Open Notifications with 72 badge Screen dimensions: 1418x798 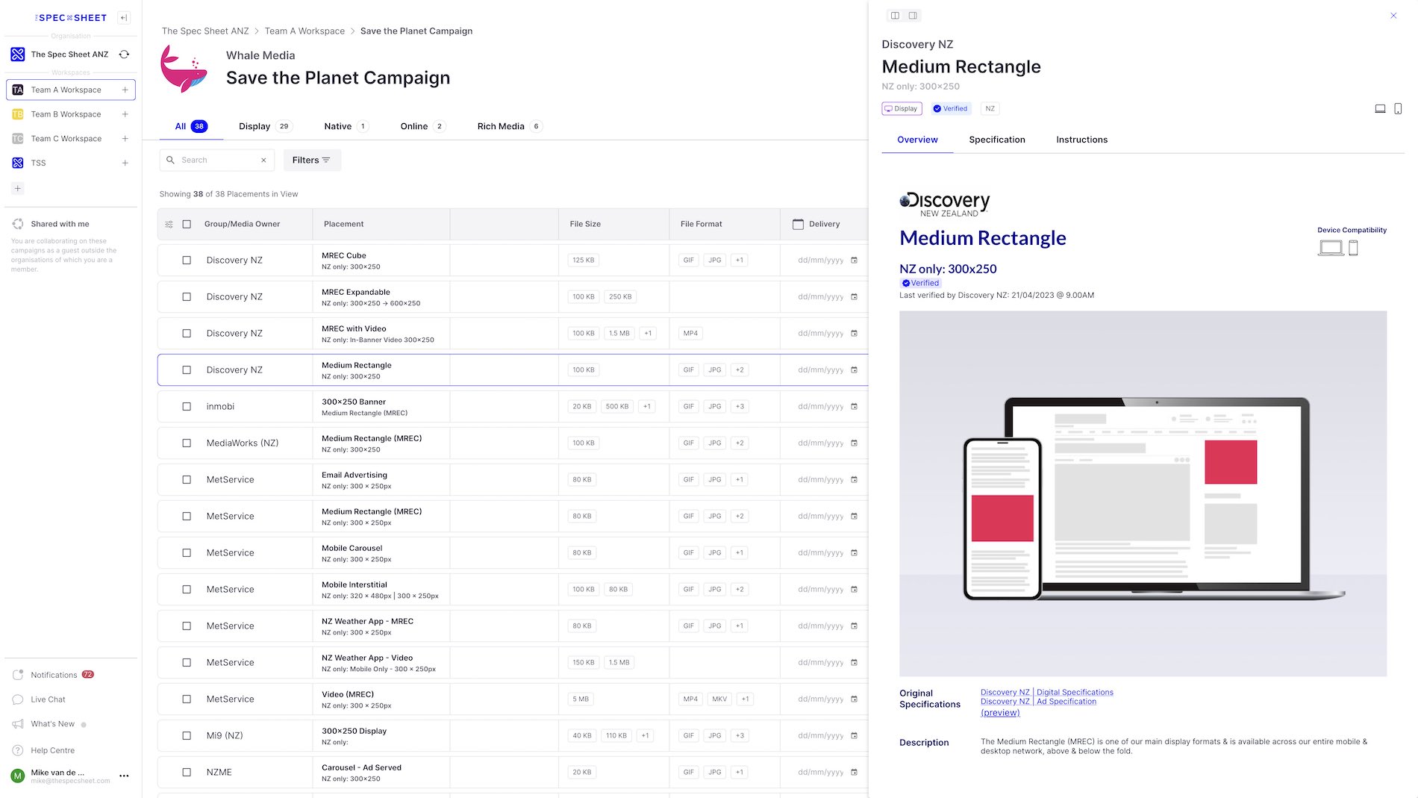click(x=54, y=675)
